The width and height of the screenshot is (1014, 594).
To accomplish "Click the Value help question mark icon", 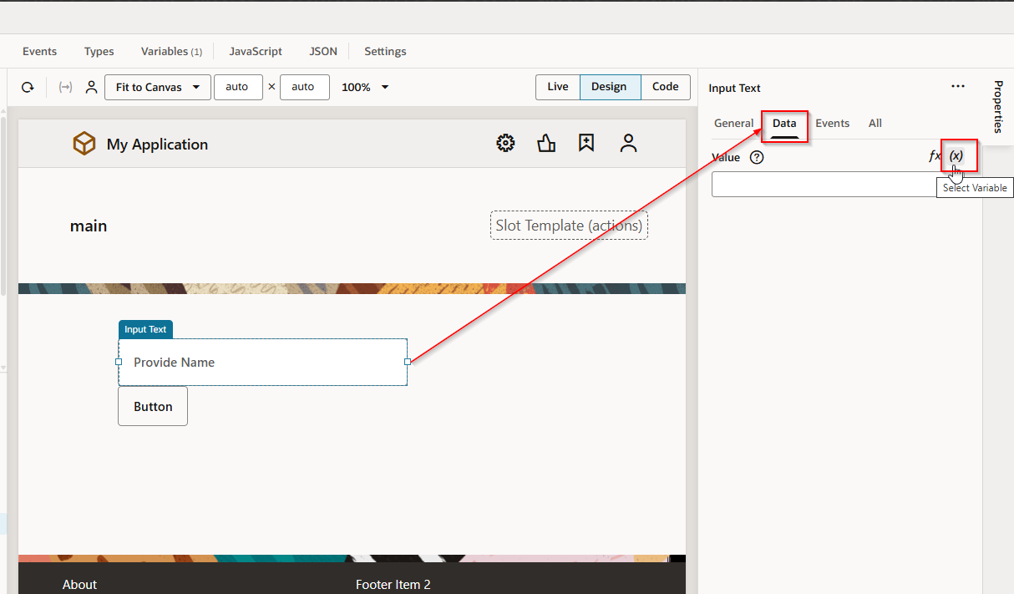I will pos(756,157).
